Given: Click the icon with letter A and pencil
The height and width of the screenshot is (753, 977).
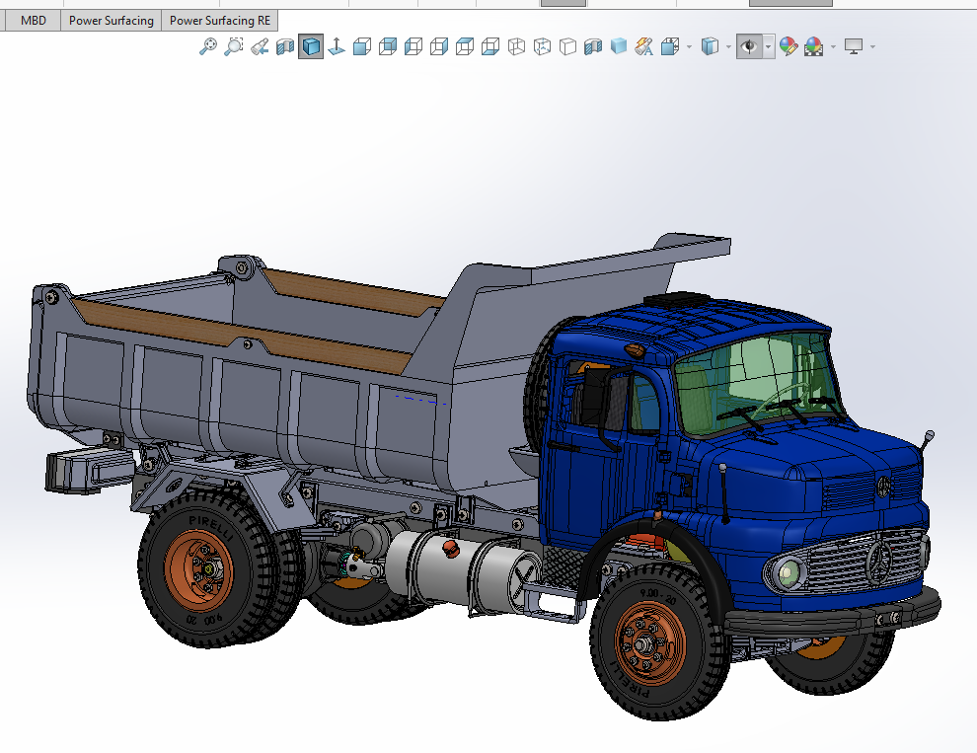Looking at the screenshot, I should tap(644, 46).
